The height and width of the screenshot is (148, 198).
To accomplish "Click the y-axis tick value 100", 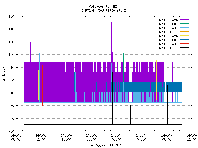I will click(x=11, y=55).
